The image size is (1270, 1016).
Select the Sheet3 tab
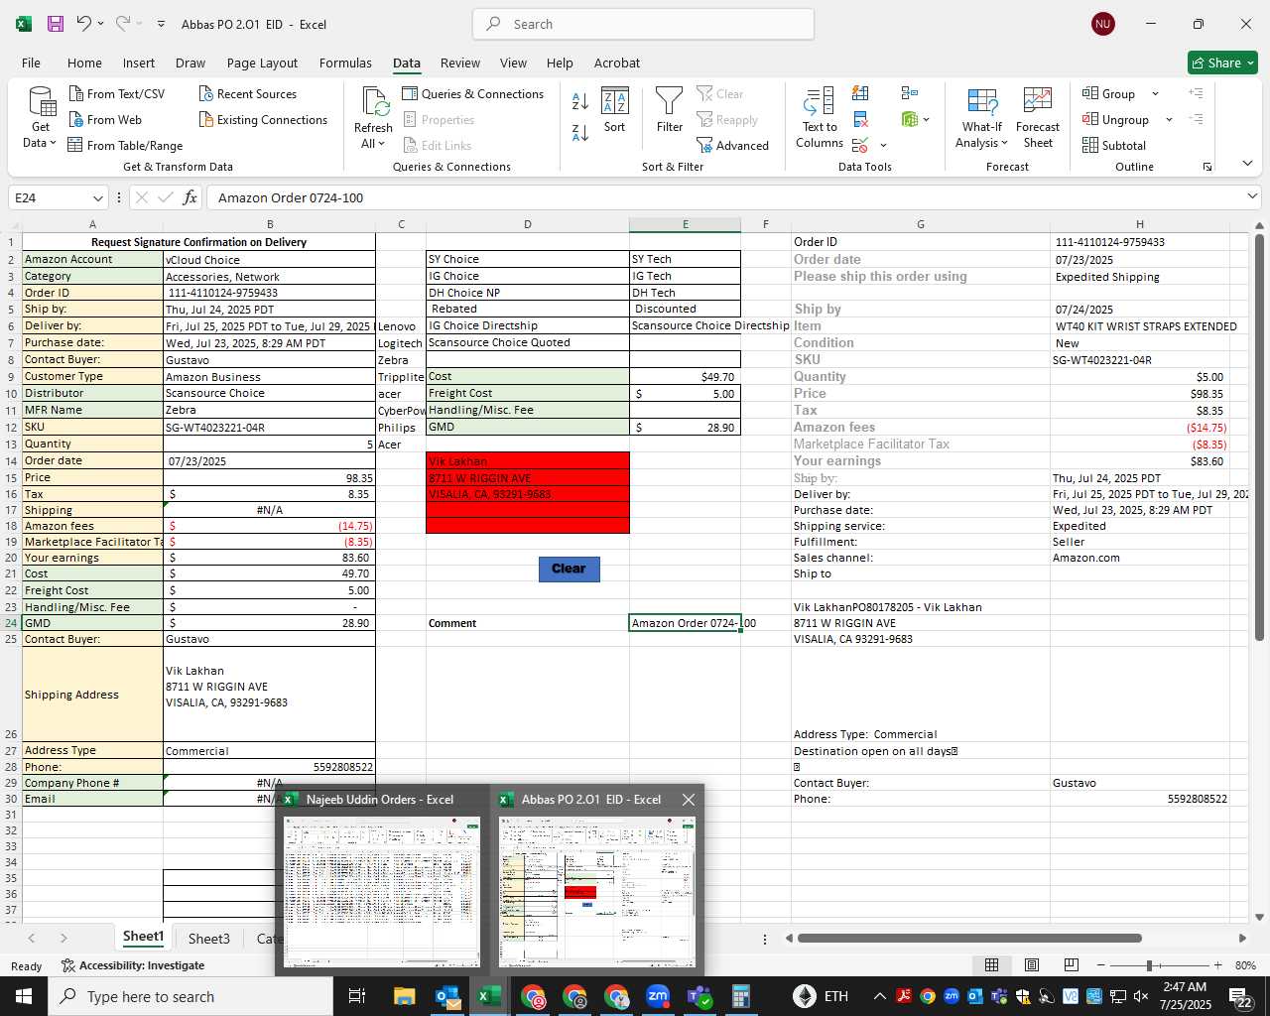point(209,939)
